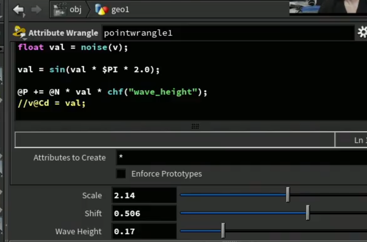Click the Scale slider handle
367x242 pixels.
[288, 195]
